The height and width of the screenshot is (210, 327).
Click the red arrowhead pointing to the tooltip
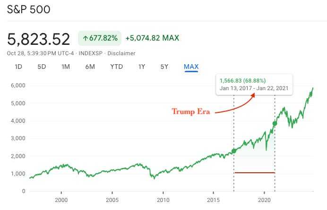[x=252, y=95]
